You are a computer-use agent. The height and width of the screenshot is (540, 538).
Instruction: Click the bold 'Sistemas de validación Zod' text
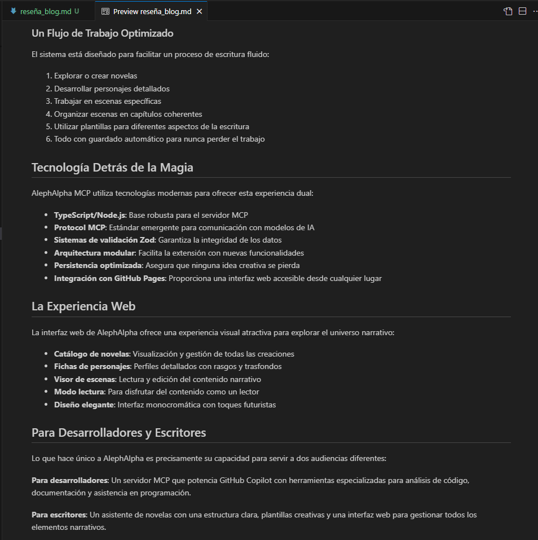(x=104, y=240)
